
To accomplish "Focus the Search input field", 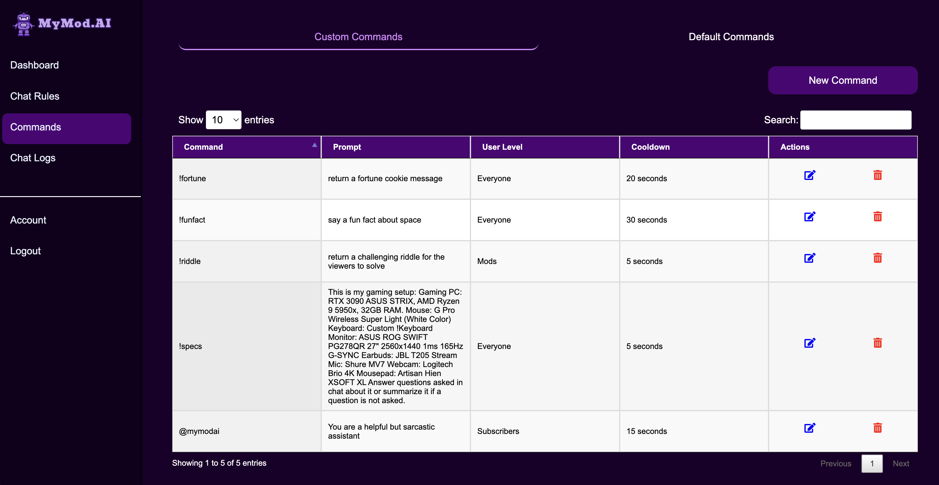I will 856,120.
